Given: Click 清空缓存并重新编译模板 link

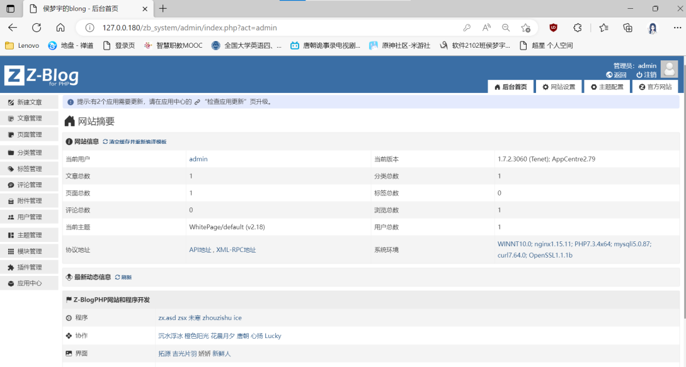Looking at the screenshot, I should (135, 142).
